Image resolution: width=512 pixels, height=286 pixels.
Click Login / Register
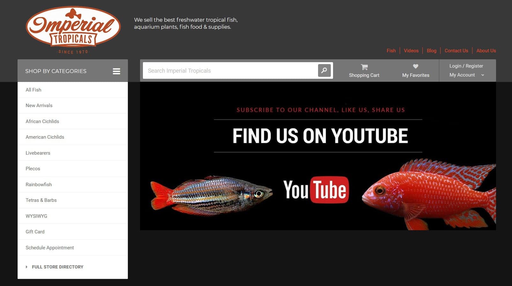pyautogui.click(x=466, y=66)
